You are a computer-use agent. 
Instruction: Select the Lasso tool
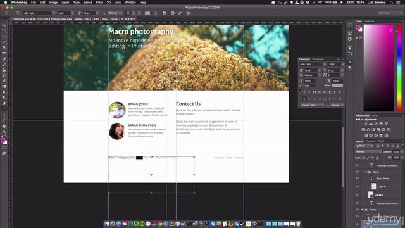click(4, 36)
